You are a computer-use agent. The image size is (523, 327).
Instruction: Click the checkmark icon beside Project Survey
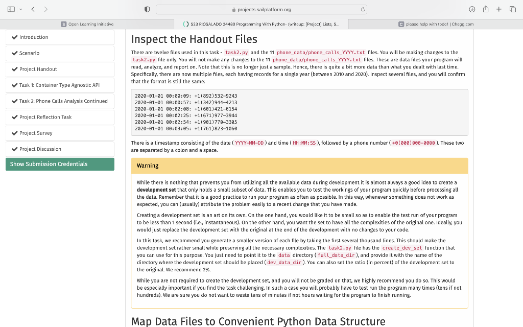click(x=14, y=133)
